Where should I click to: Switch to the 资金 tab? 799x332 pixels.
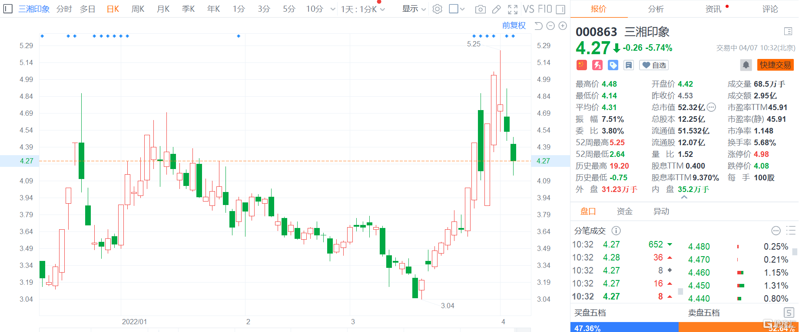pyautogui.click(x=625, y=212)
